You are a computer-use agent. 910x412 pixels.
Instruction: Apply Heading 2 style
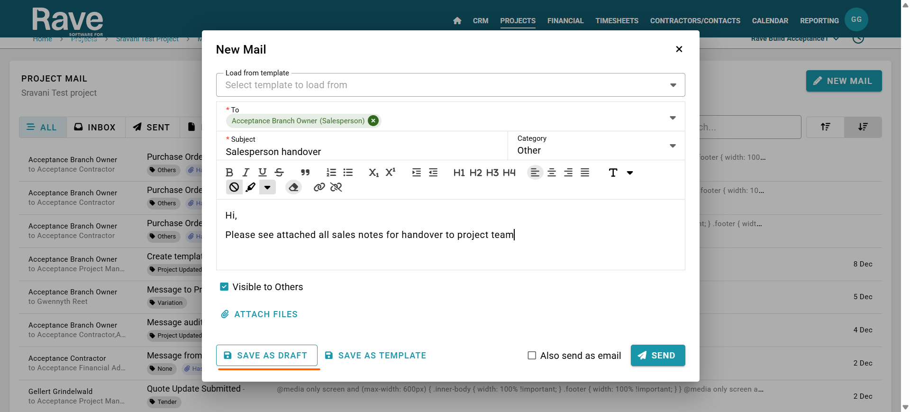click(475, 173)
